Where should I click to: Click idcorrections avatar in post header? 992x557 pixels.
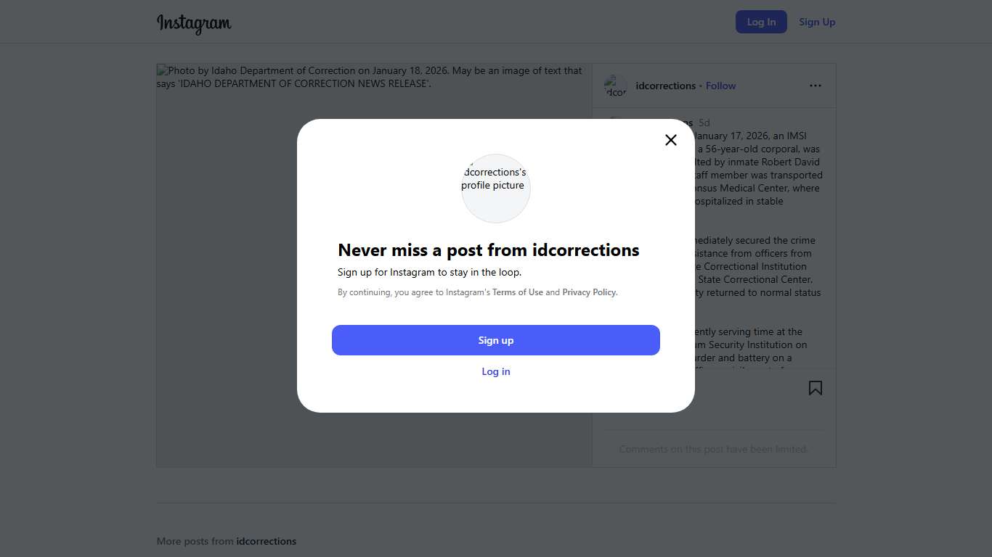tap(615, 86)
